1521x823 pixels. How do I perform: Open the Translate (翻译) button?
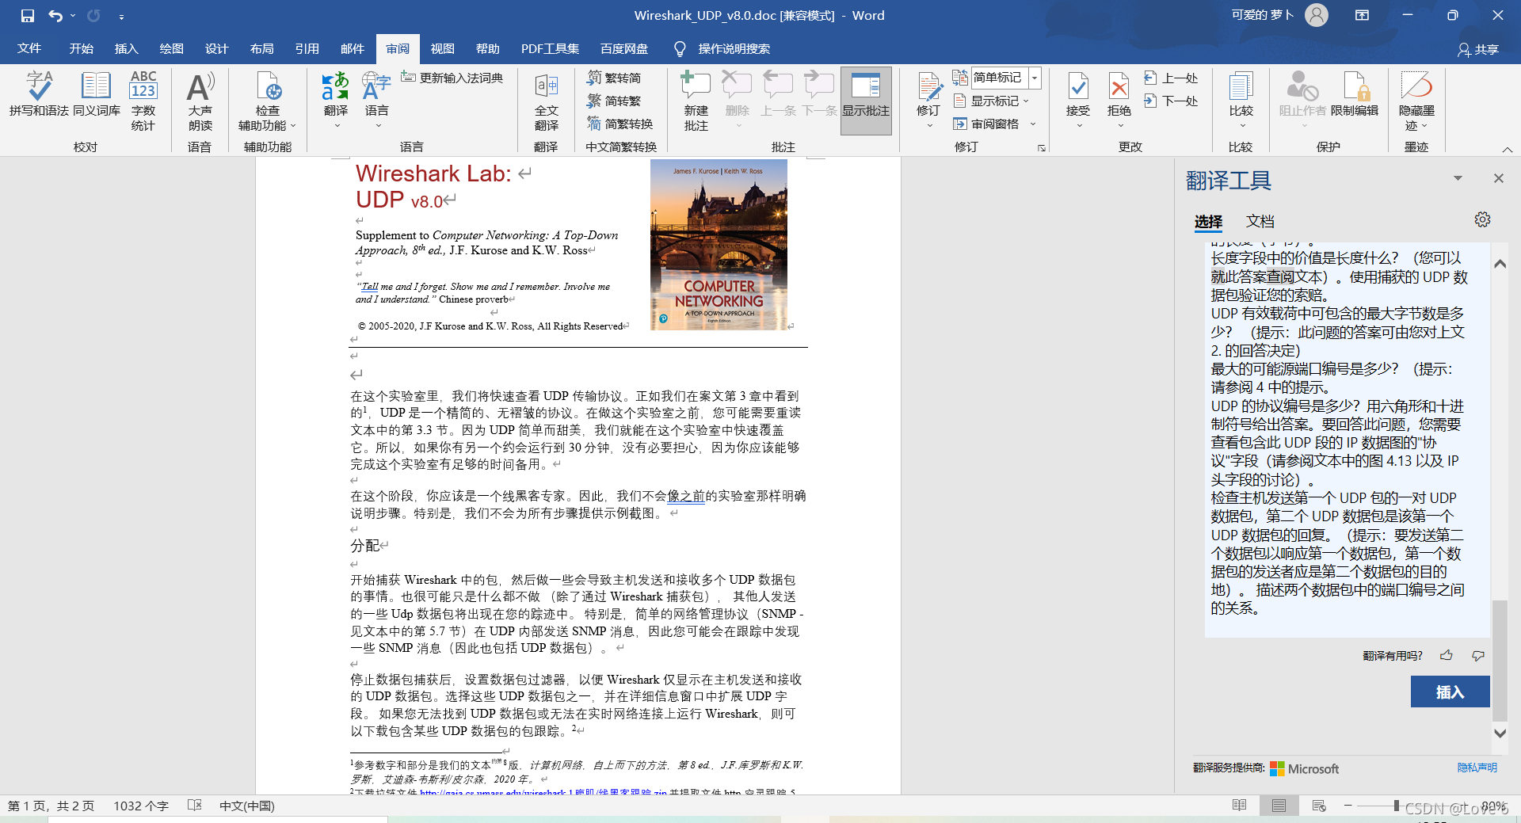336,100
